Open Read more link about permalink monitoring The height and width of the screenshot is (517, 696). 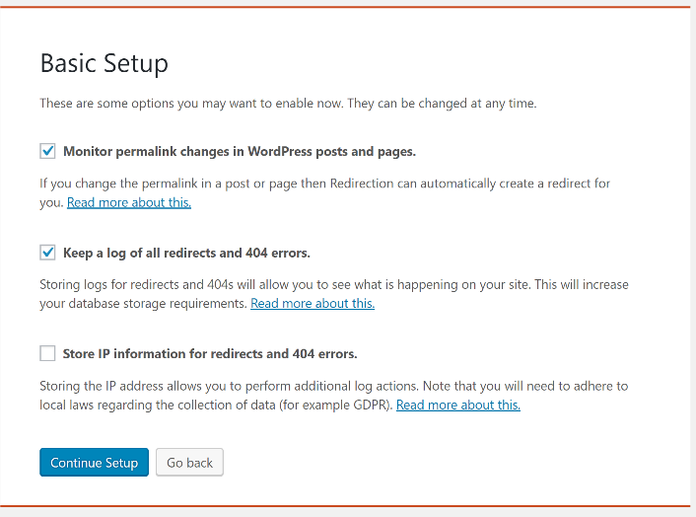(129, 202)
